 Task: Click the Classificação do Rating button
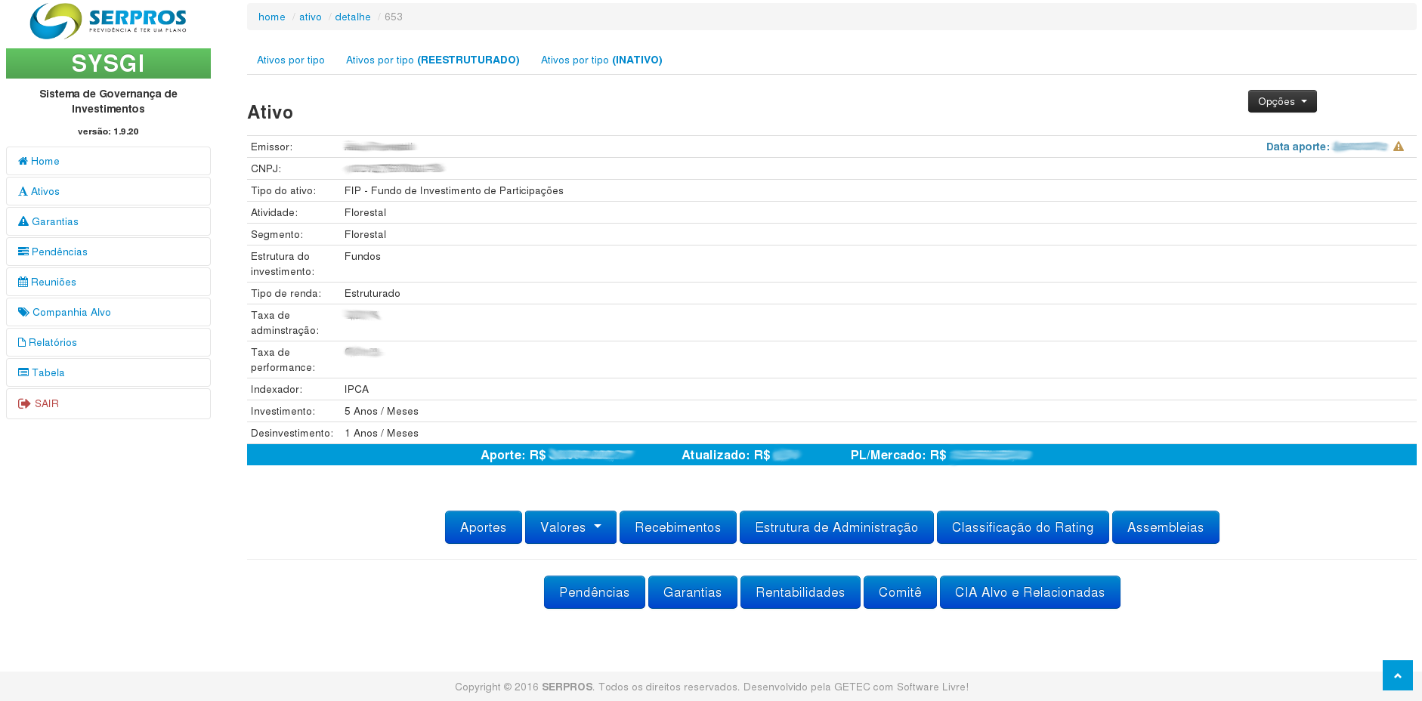1022,527
